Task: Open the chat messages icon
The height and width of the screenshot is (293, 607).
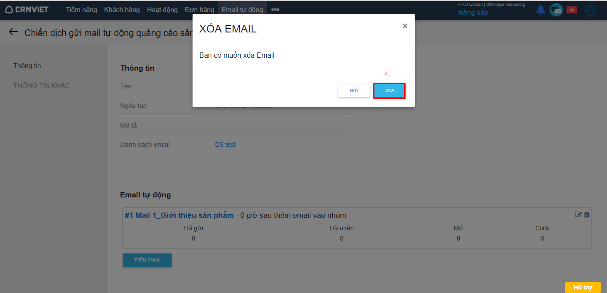Action: 556,10
